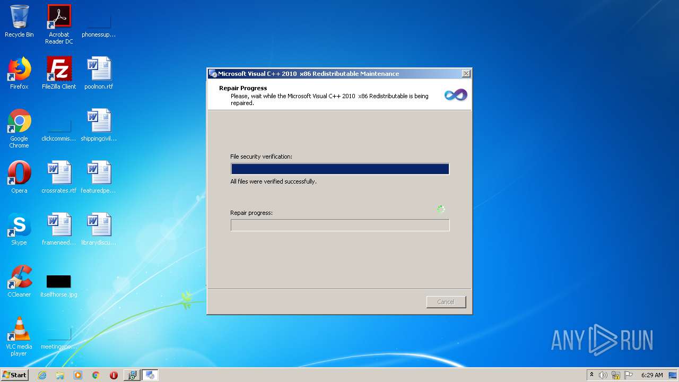This screenshot has width=679, height=382.
Task: Select the meetingeno desktop file
Action: (59, 338)
